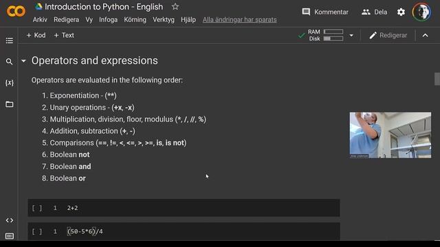
Task: Click the 'Comparisons' list item
Action: tap(118, 143)
